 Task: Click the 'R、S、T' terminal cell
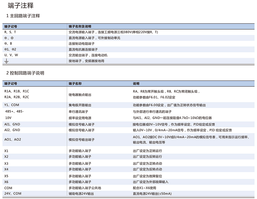[10, 32]
